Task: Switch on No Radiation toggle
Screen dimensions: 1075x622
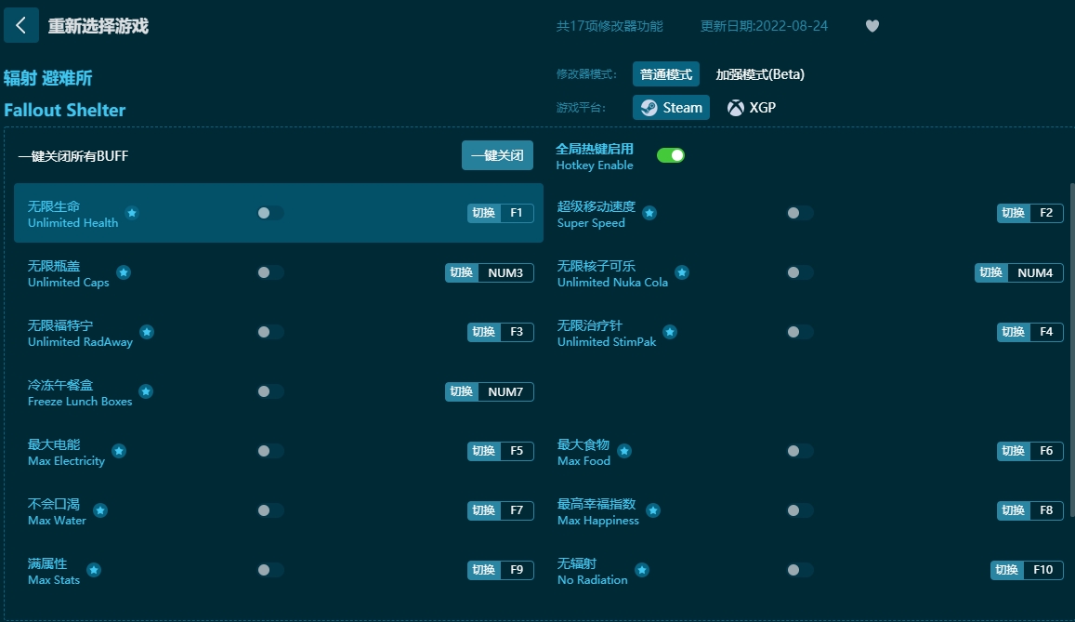Action: (x=799, y=570)
